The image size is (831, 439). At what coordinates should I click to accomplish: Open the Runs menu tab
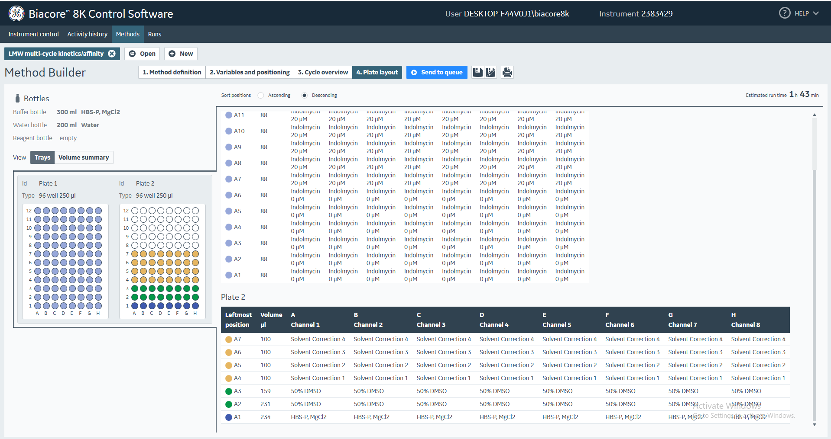pos(154,34)
